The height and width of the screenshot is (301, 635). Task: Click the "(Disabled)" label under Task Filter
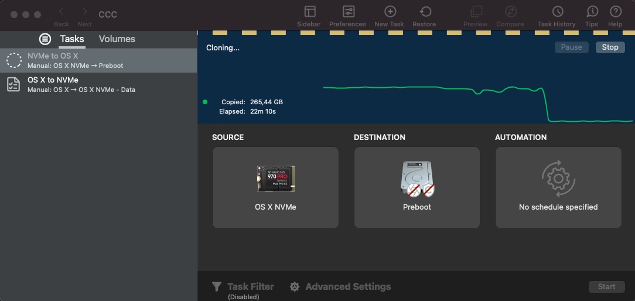[x=243, y=297]
